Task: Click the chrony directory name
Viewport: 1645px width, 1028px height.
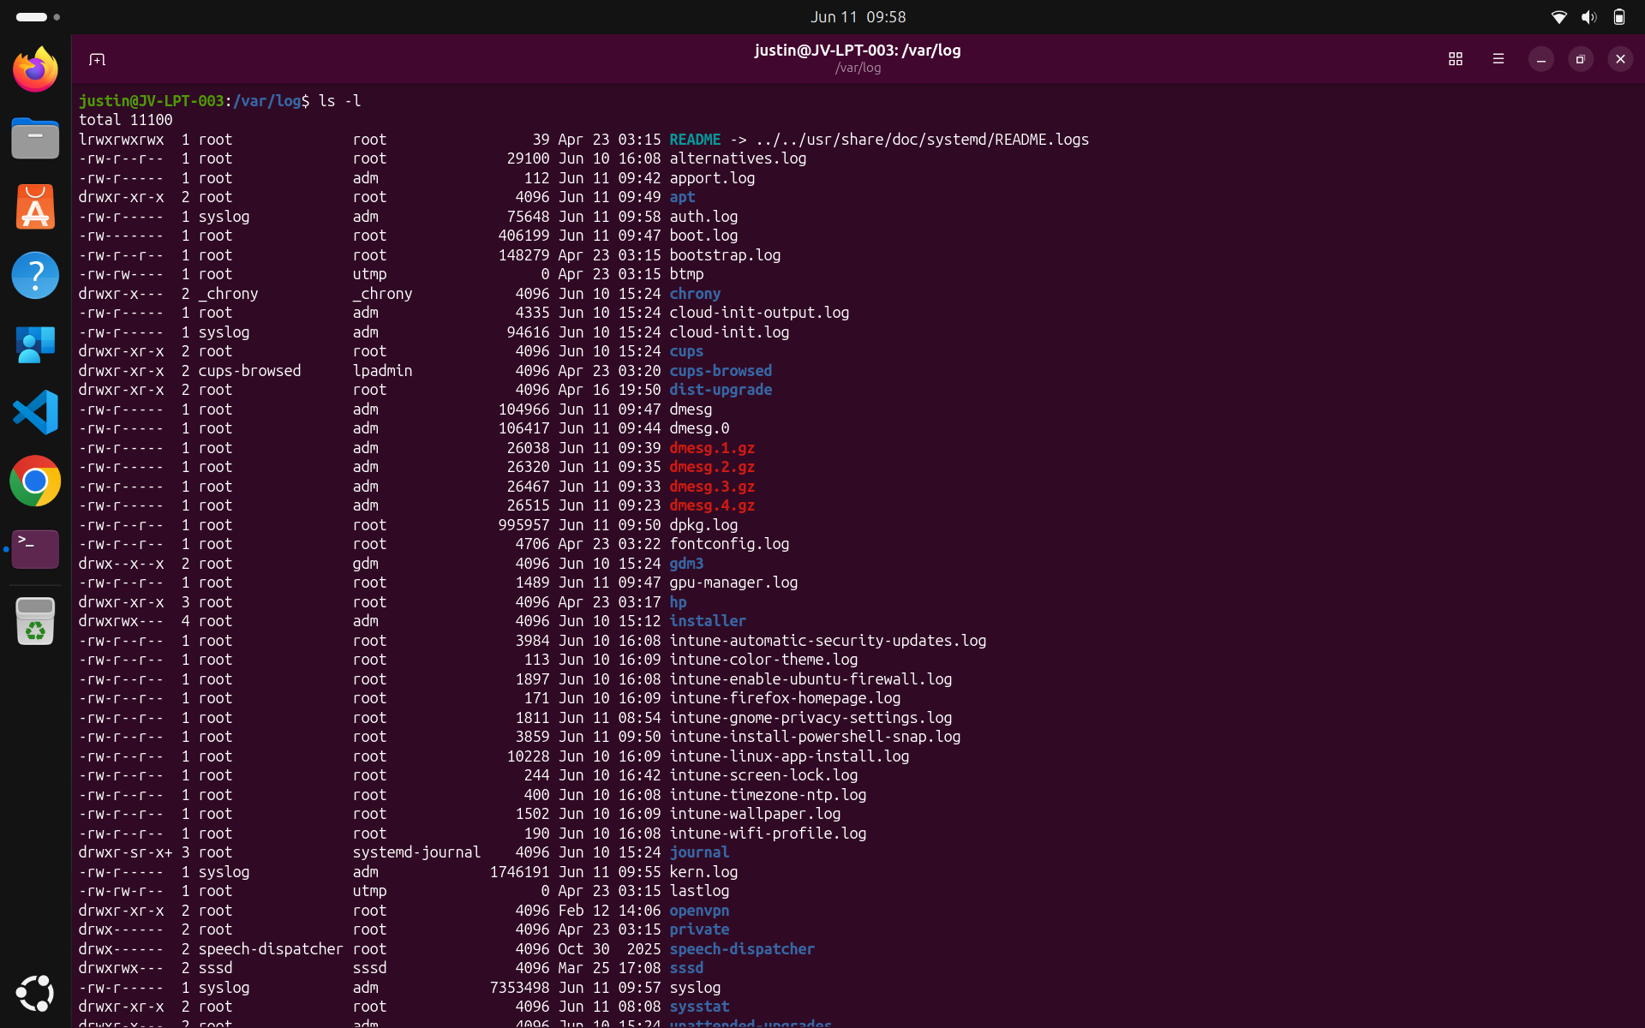Action: (x=695, y=294)
